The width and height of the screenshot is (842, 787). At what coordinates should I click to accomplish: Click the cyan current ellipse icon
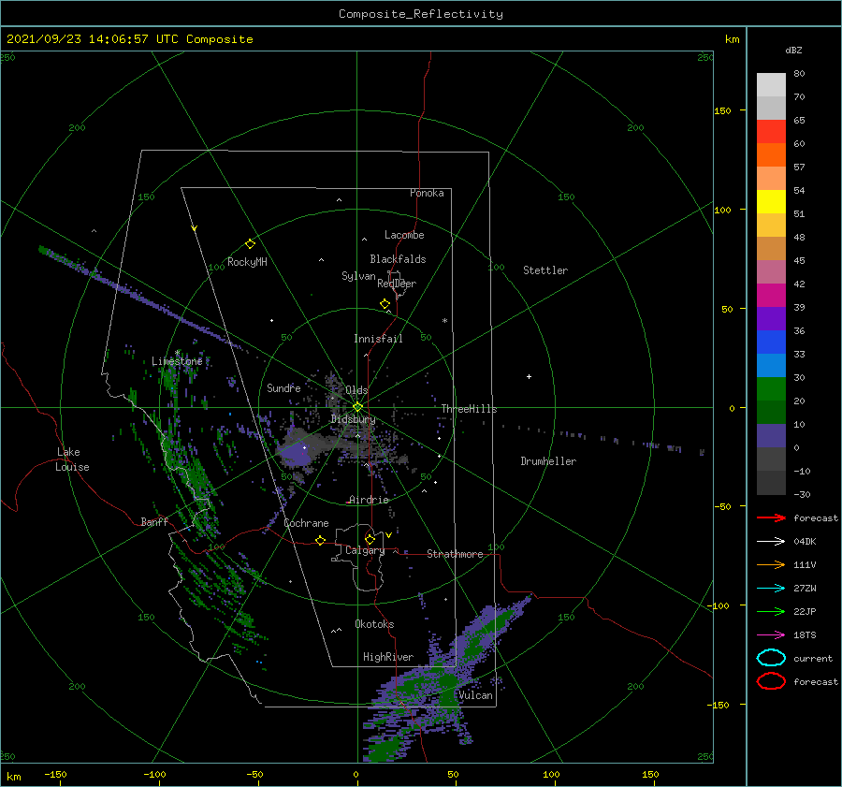pyautogui.click(x=771, y=658)
